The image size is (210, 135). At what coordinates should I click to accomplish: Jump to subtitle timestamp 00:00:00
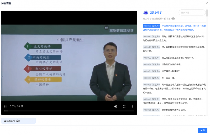pos(147,26)
